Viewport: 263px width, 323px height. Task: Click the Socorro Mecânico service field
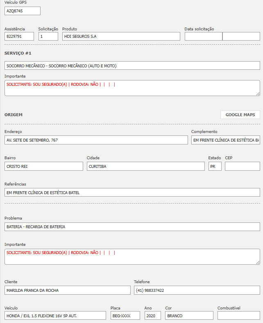point(132,66)
